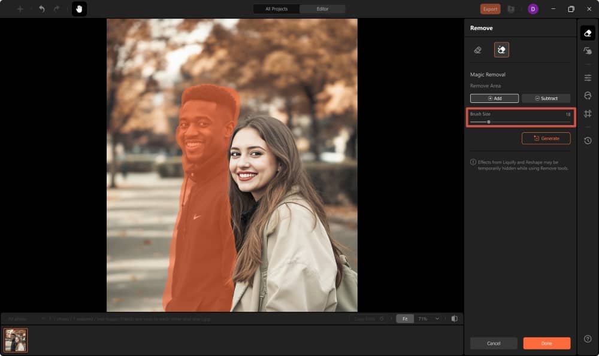This screenshot has width=599, height=356.
Task: Select the Magic Removal brush icon
Action: [501, 50]
